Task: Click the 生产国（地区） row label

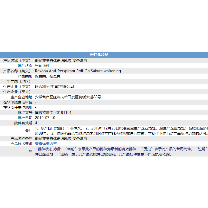Action: coord(19,81)
